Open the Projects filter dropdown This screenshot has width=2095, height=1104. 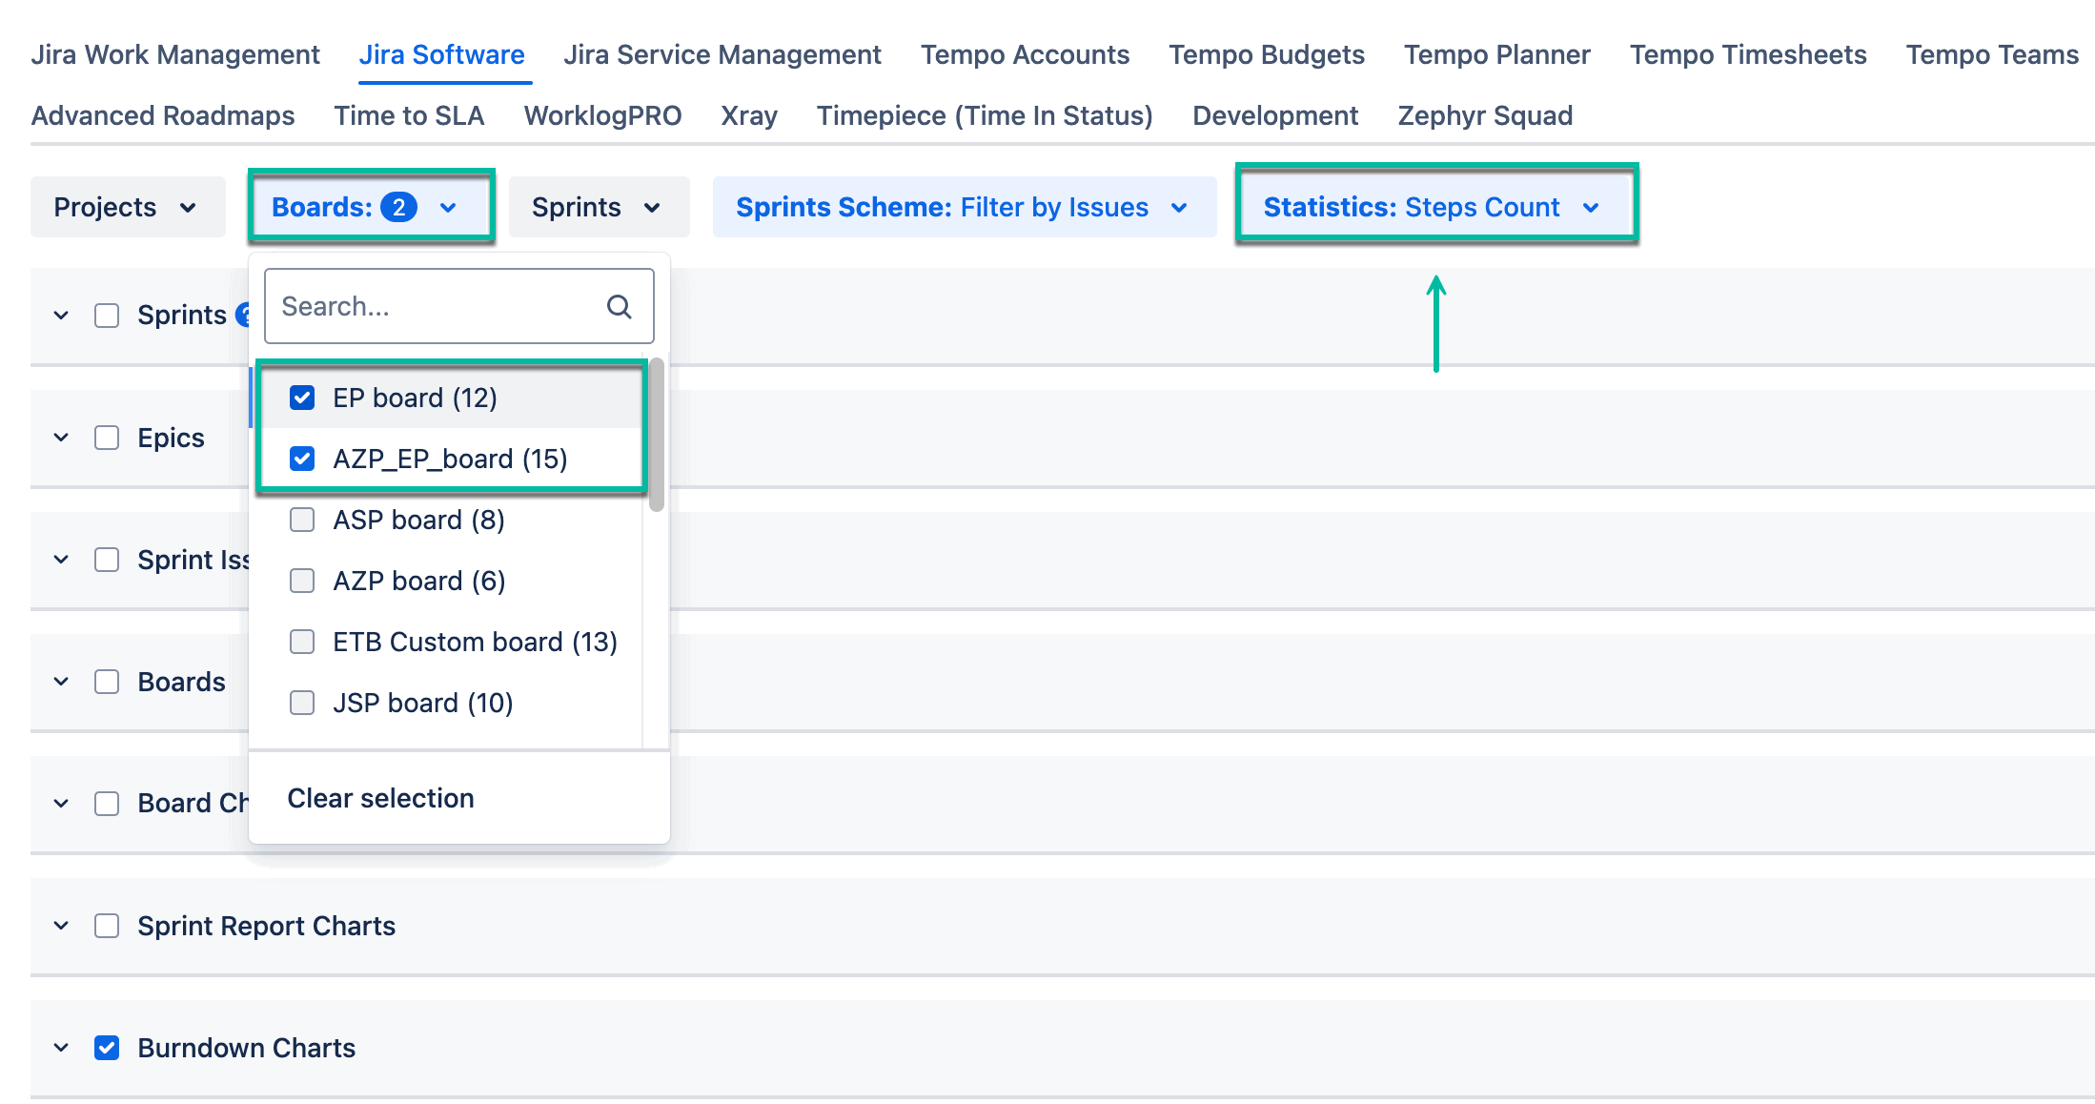click(127, 207)
